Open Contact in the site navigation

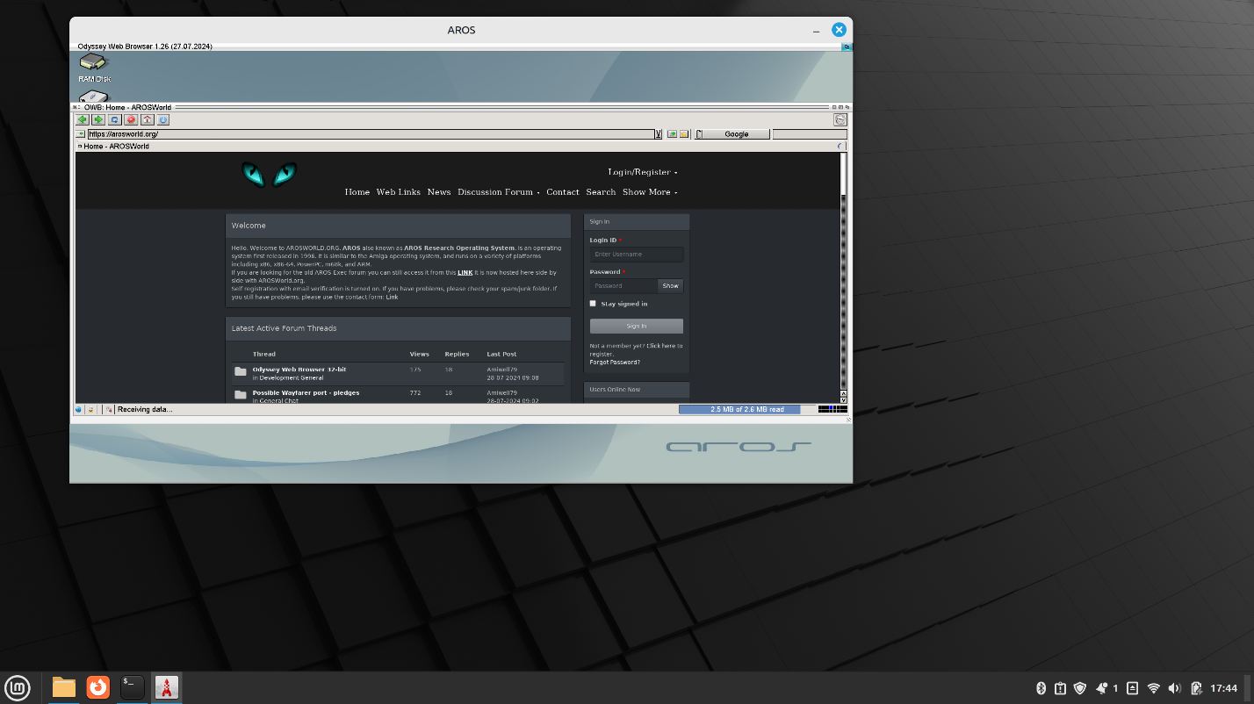pyautogui.click(x=563, y=191)
